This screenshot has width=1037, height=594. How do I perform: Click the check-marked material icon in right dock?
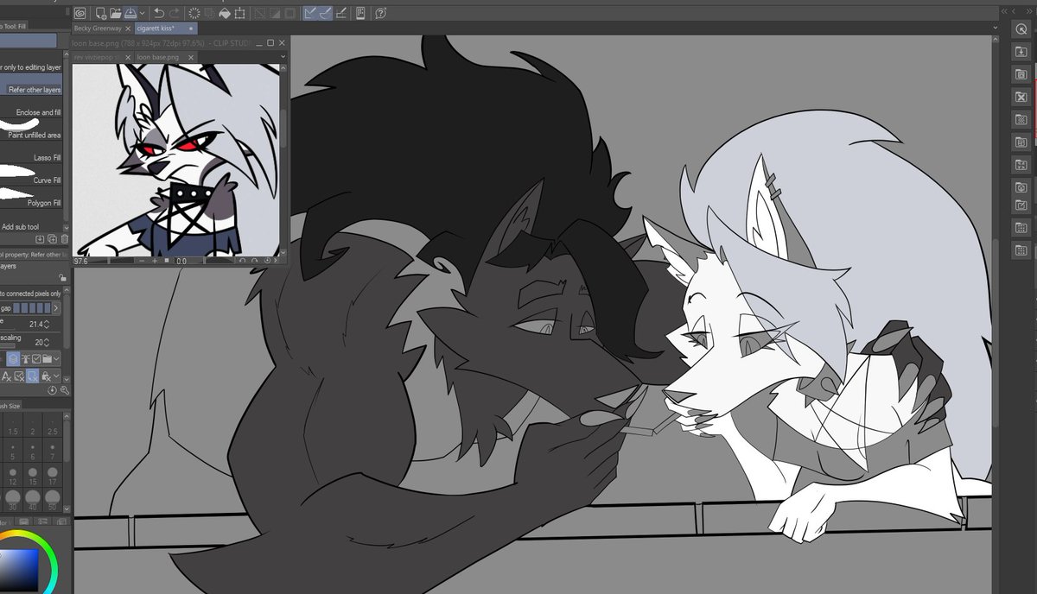[x=1021, y=205]
